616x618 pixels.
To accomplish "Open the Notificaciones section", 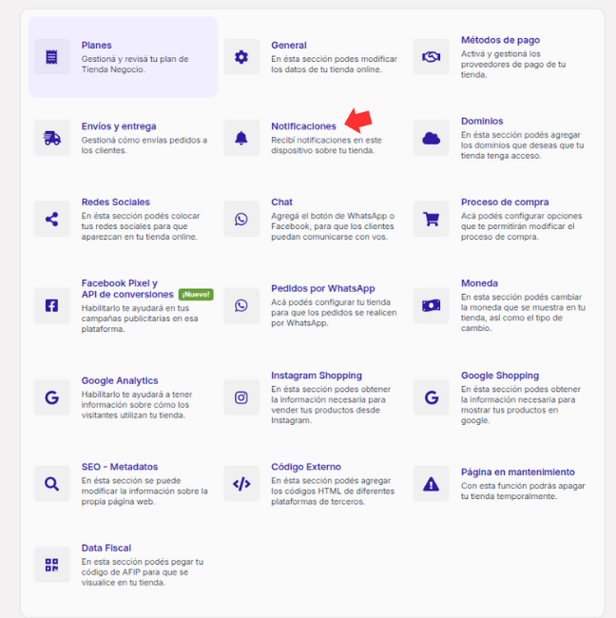I will tap(303, 126).
